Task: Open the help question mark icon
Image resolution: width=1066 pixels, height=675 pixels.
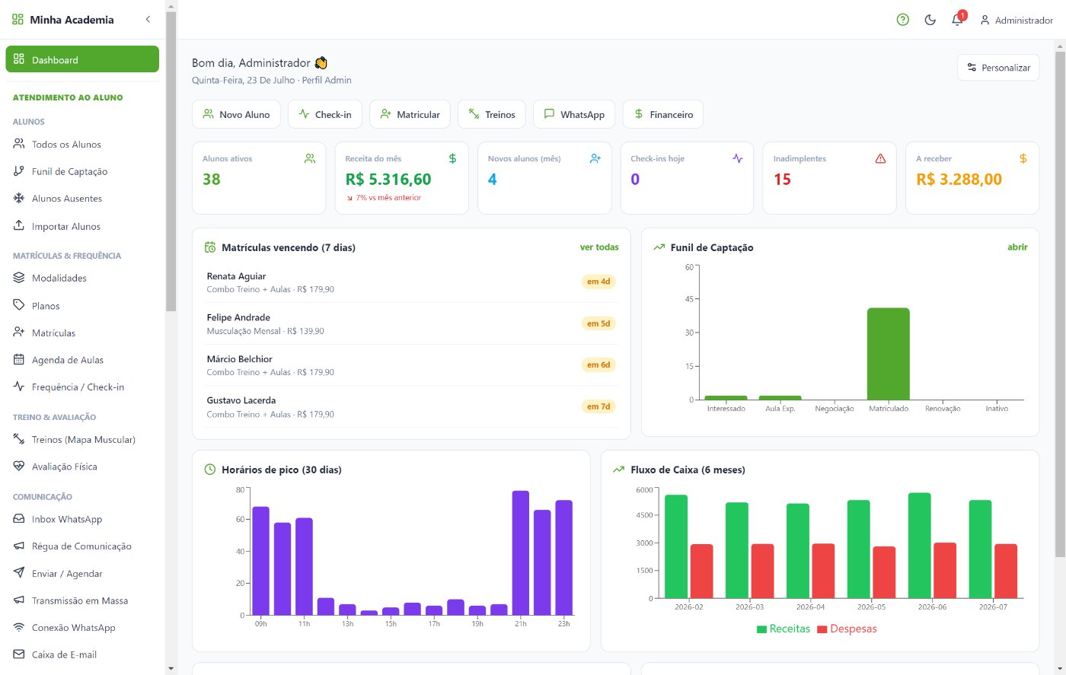Action: click(903, 20)
